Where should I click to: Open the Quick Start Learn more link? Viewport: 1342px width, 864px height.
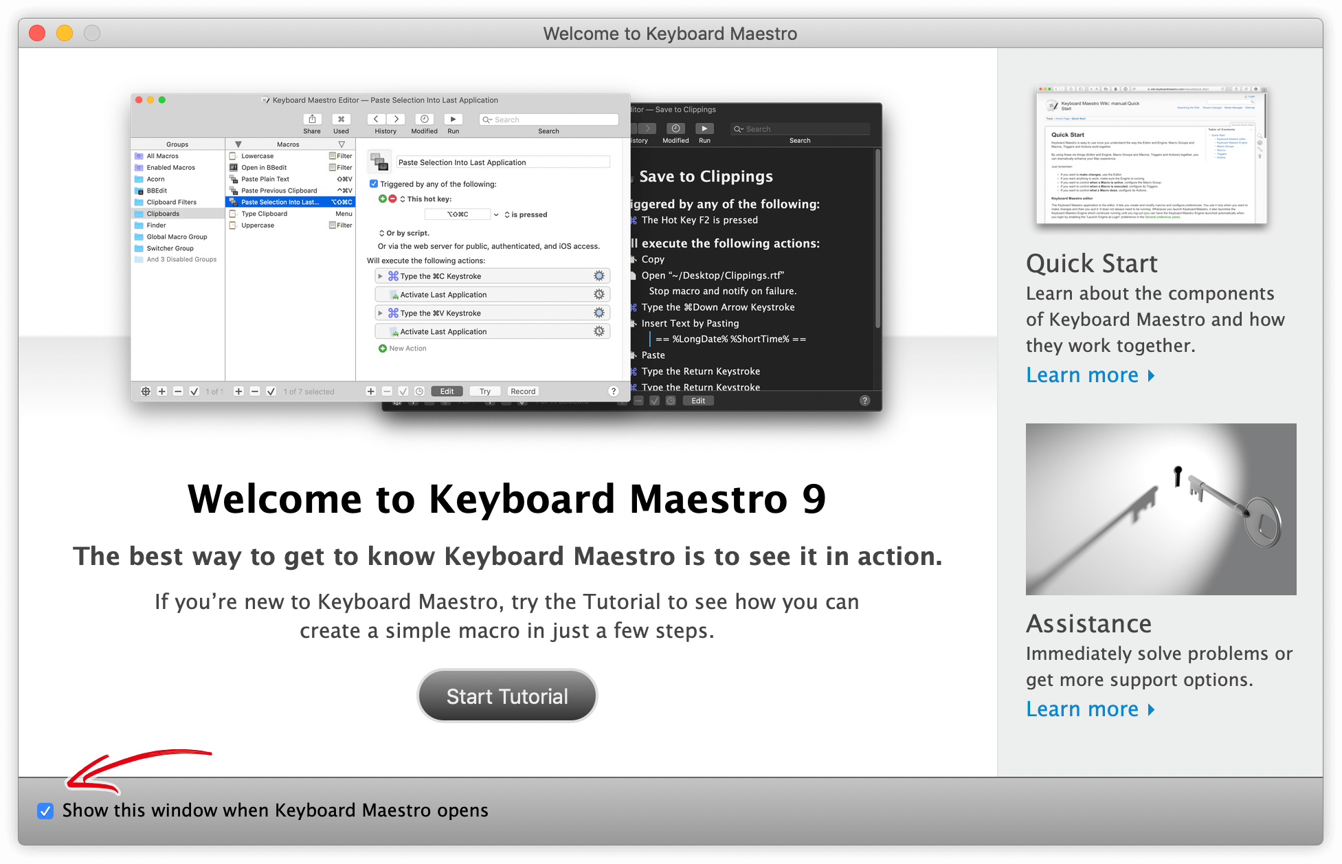[x=1090, y=375]
